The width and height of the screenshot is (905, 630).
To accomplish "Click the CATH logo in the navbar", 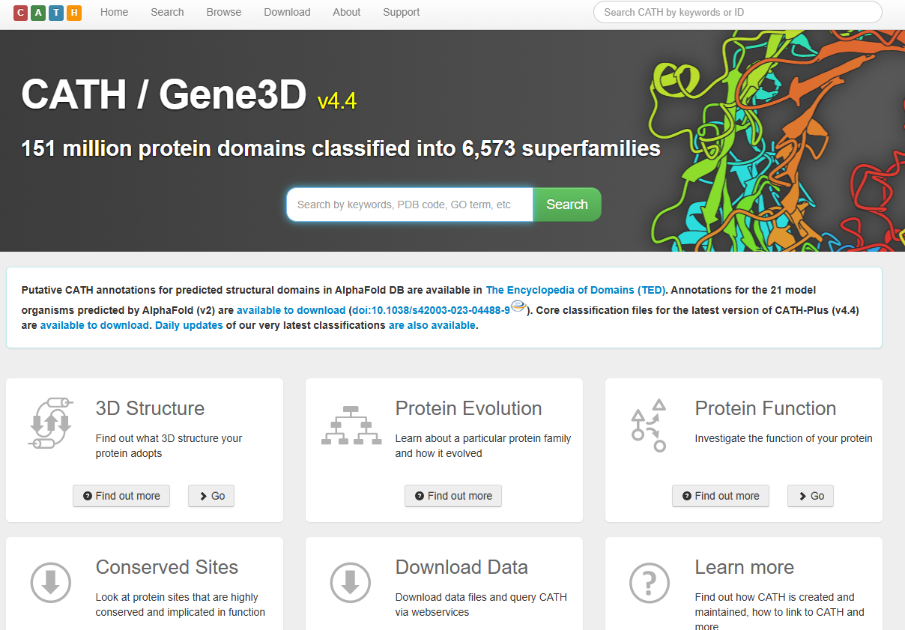I will click(x=47, y=13).
